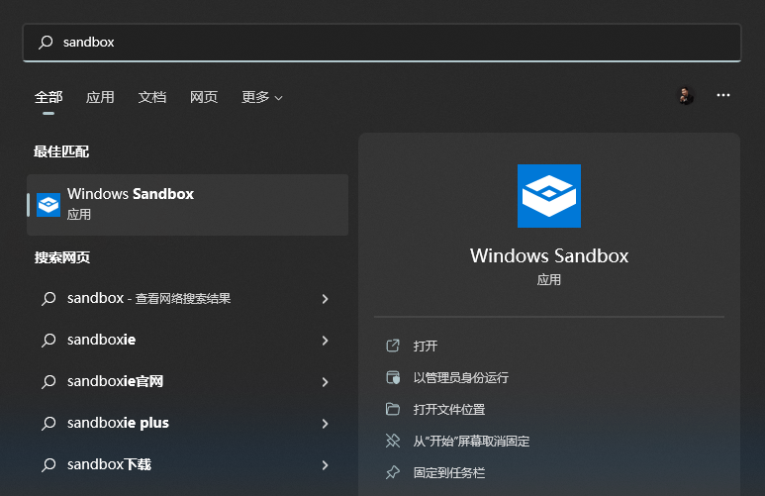Screen dimensions: 765x496
Task: Switch to the 文档 tab
Action: pyautogui.click(x=151, y=97)
